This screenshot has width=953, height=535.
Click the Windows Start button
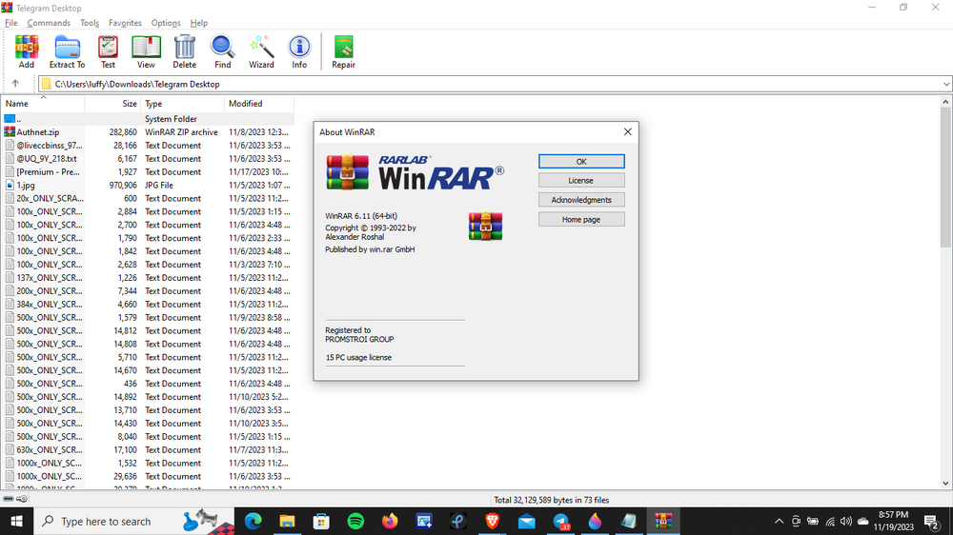click(16, 521)
